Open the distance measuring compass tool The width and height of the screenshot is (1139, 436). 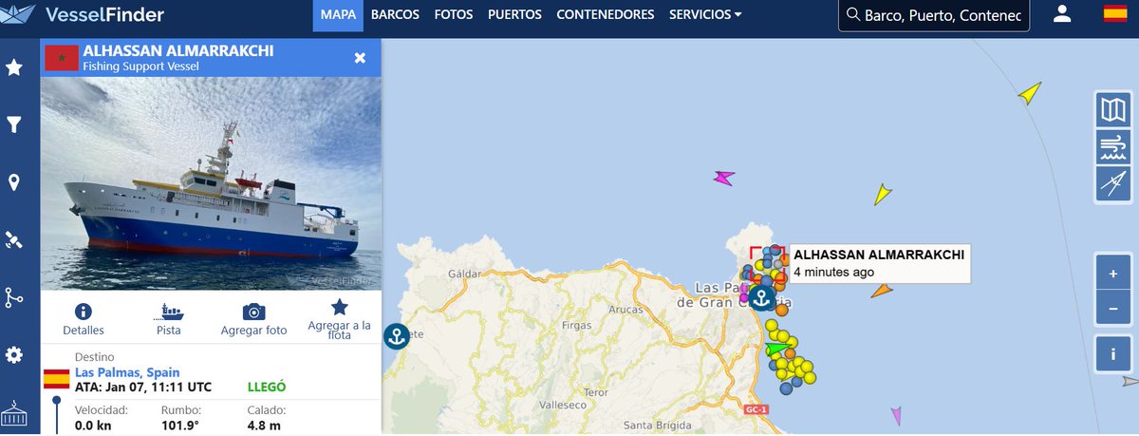1111,182
